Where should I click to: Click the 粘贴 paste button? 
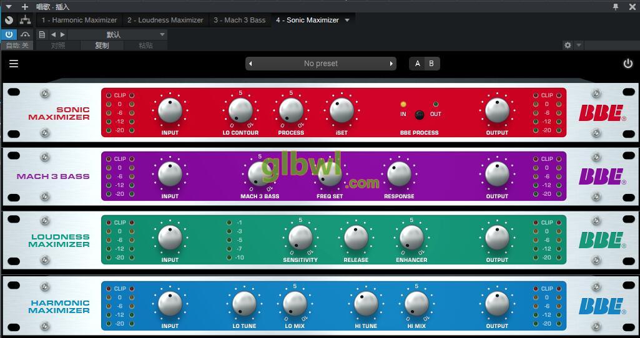(x=145, y=46)
